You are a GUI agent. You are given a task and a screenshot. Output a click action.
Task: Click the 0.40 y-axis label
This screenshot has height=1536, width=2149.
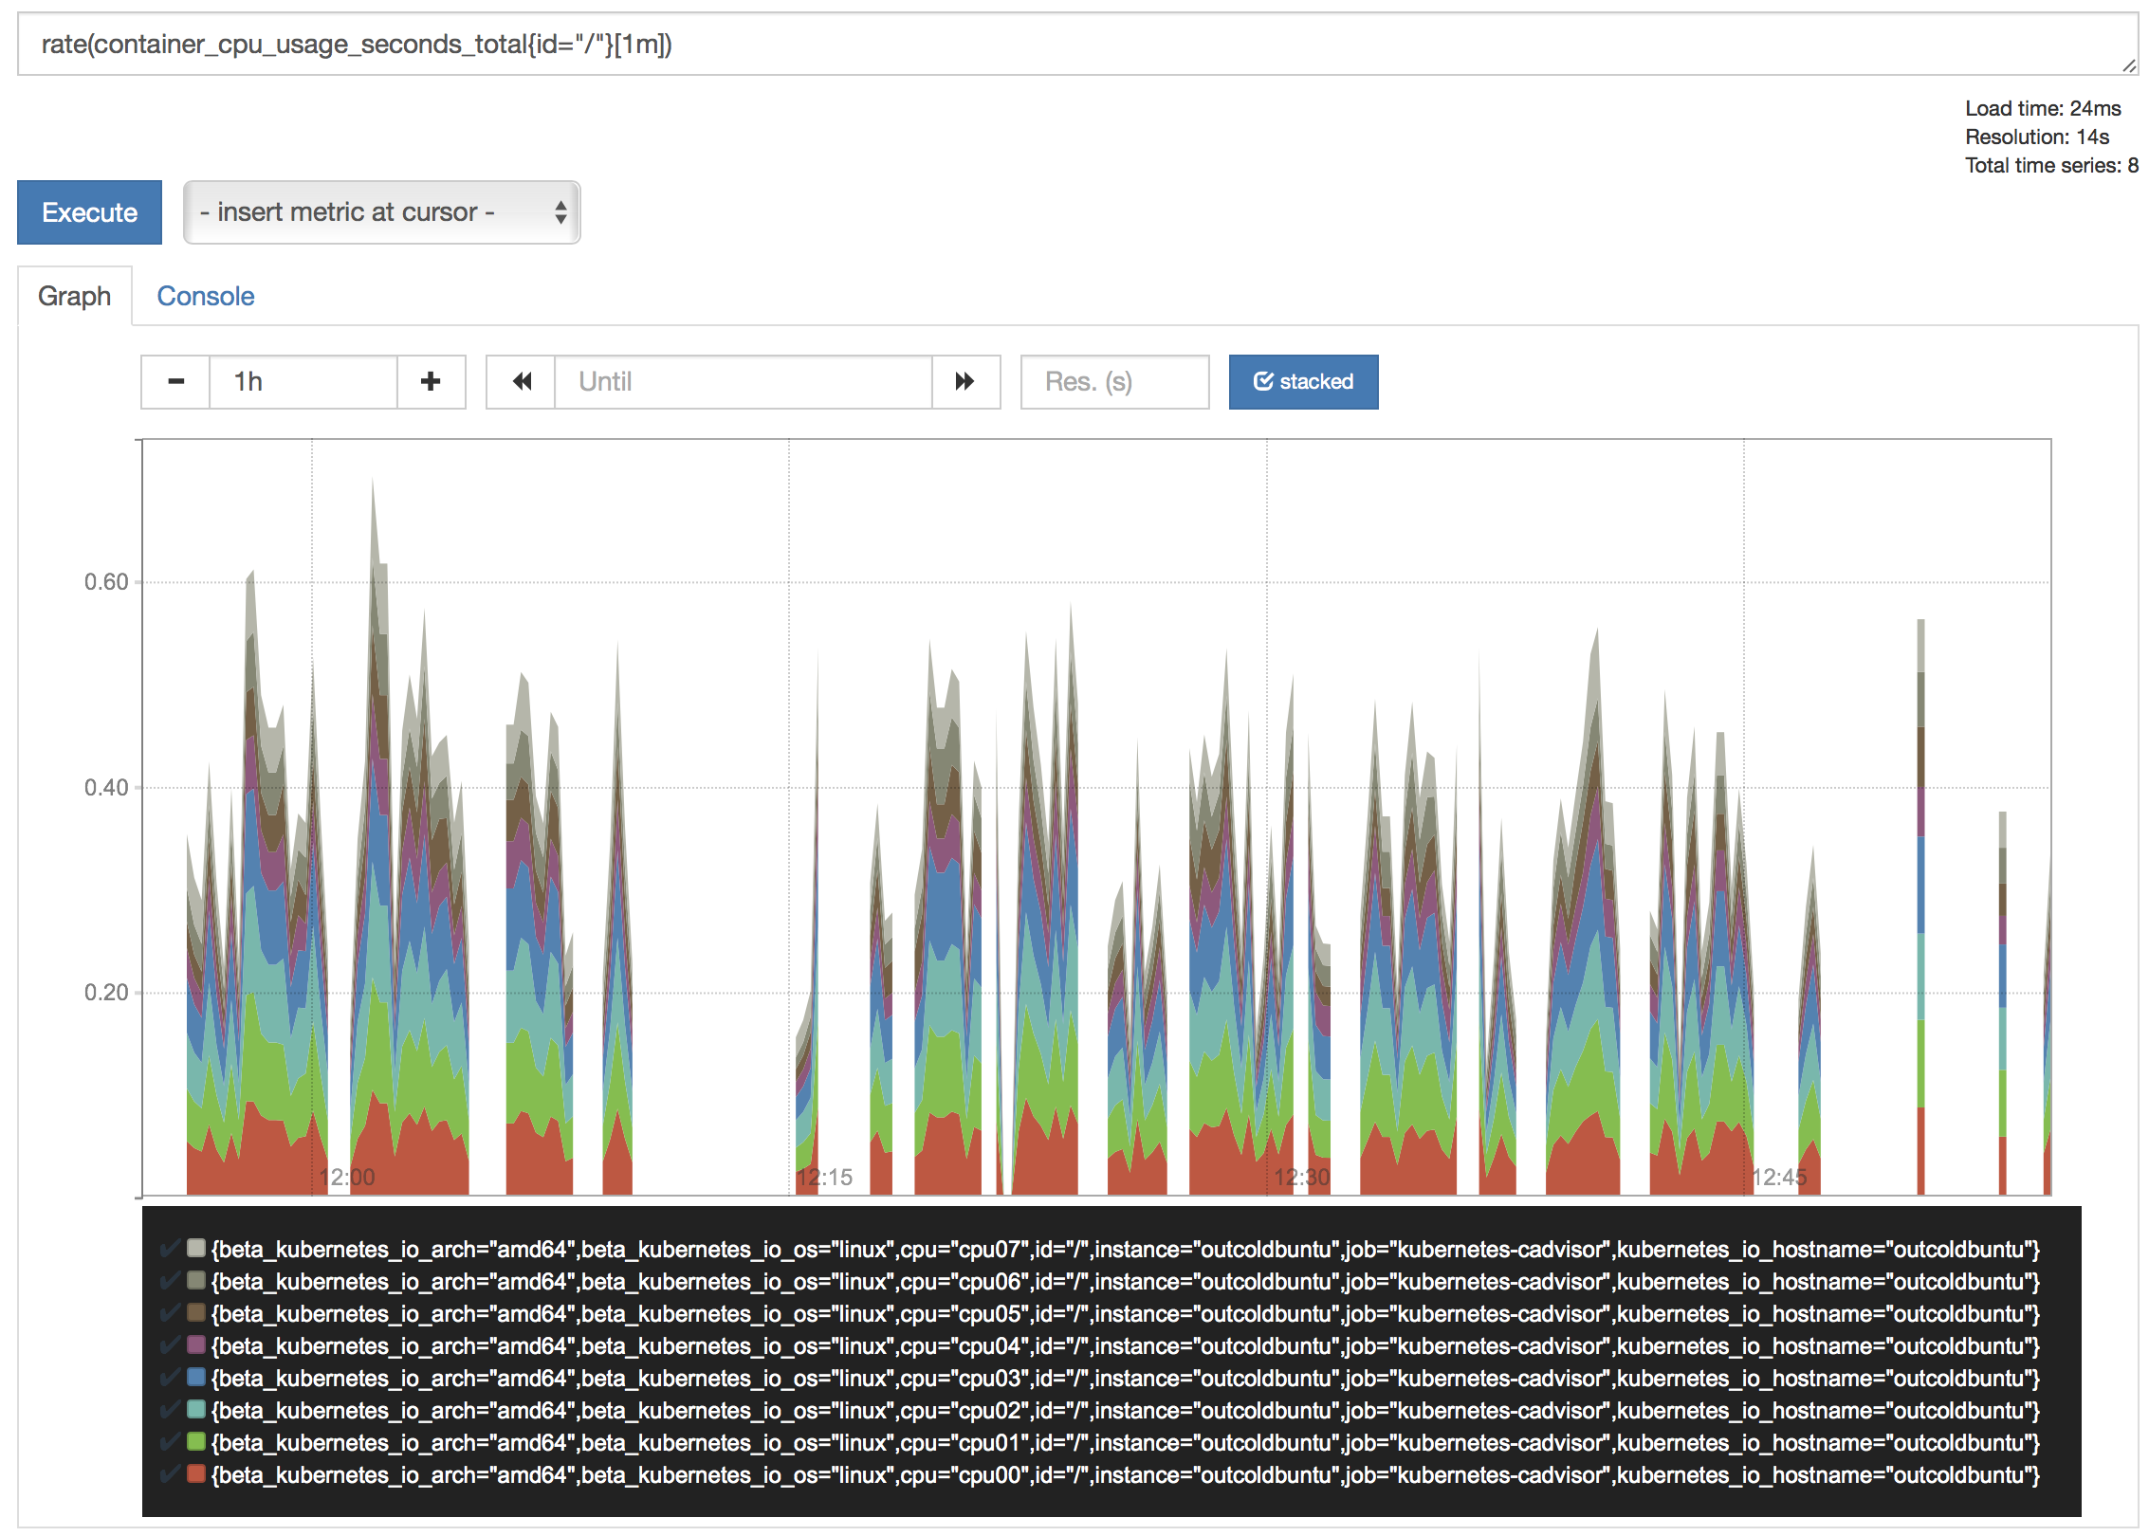point(106,788)
